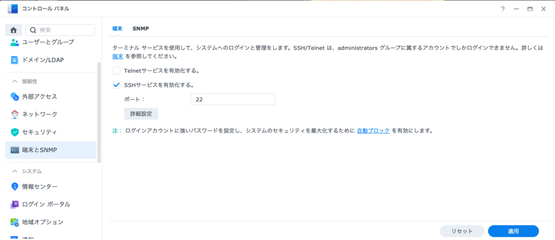Open 地域オプション page
The image size is (555, 240).
pyautogui.click(x=51, y=222)
